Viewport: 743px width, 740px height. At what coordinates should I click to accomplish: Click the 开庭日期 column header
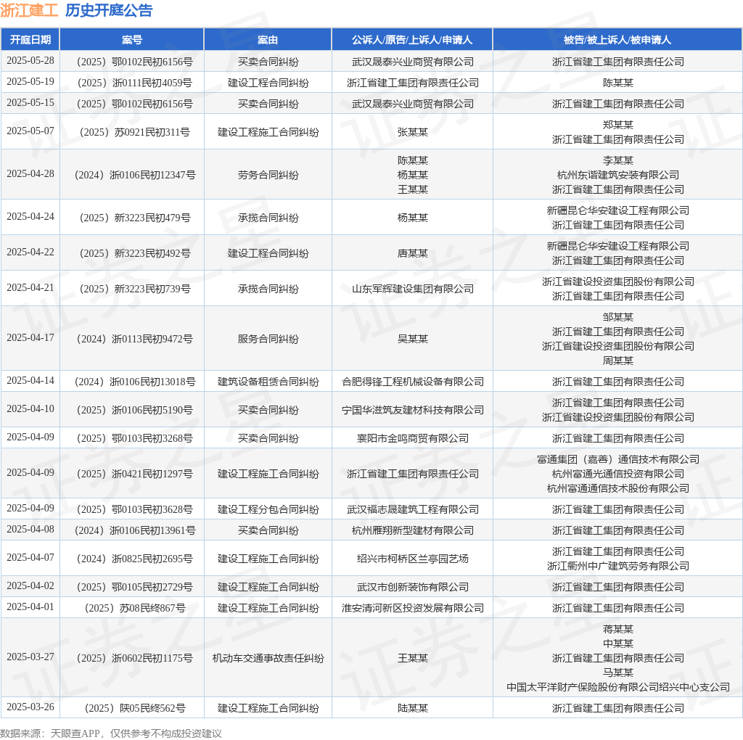[30, 40]
